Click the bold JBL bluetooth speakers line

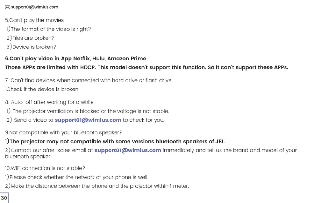(x=115, y=141)
